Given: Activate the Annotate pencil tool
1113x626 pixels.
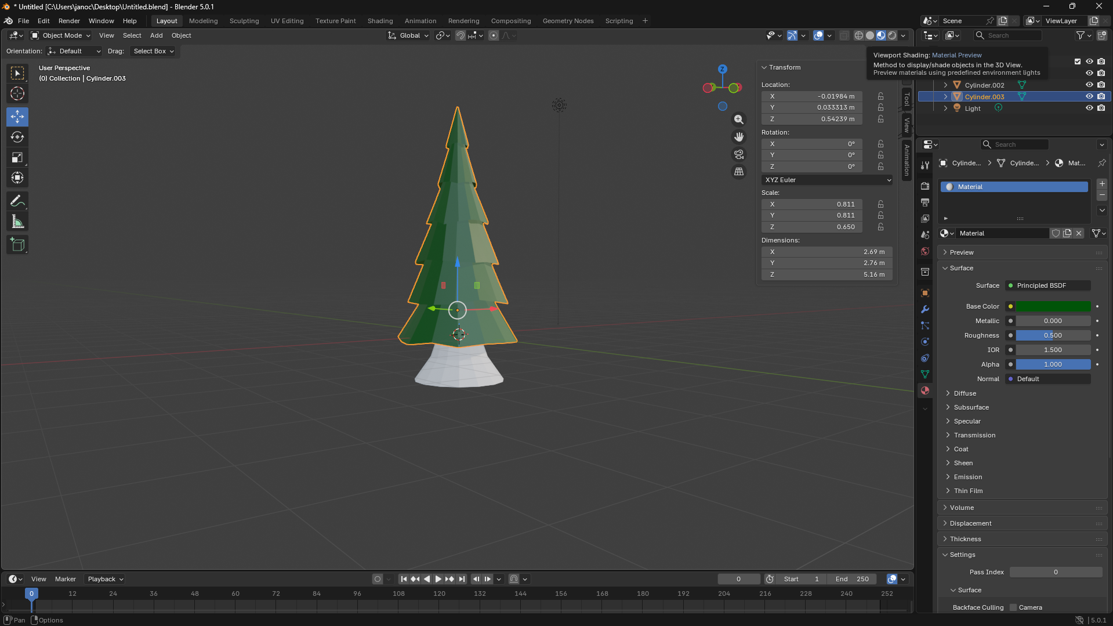Looking at the screenshot, I should (x=17, y=201).
